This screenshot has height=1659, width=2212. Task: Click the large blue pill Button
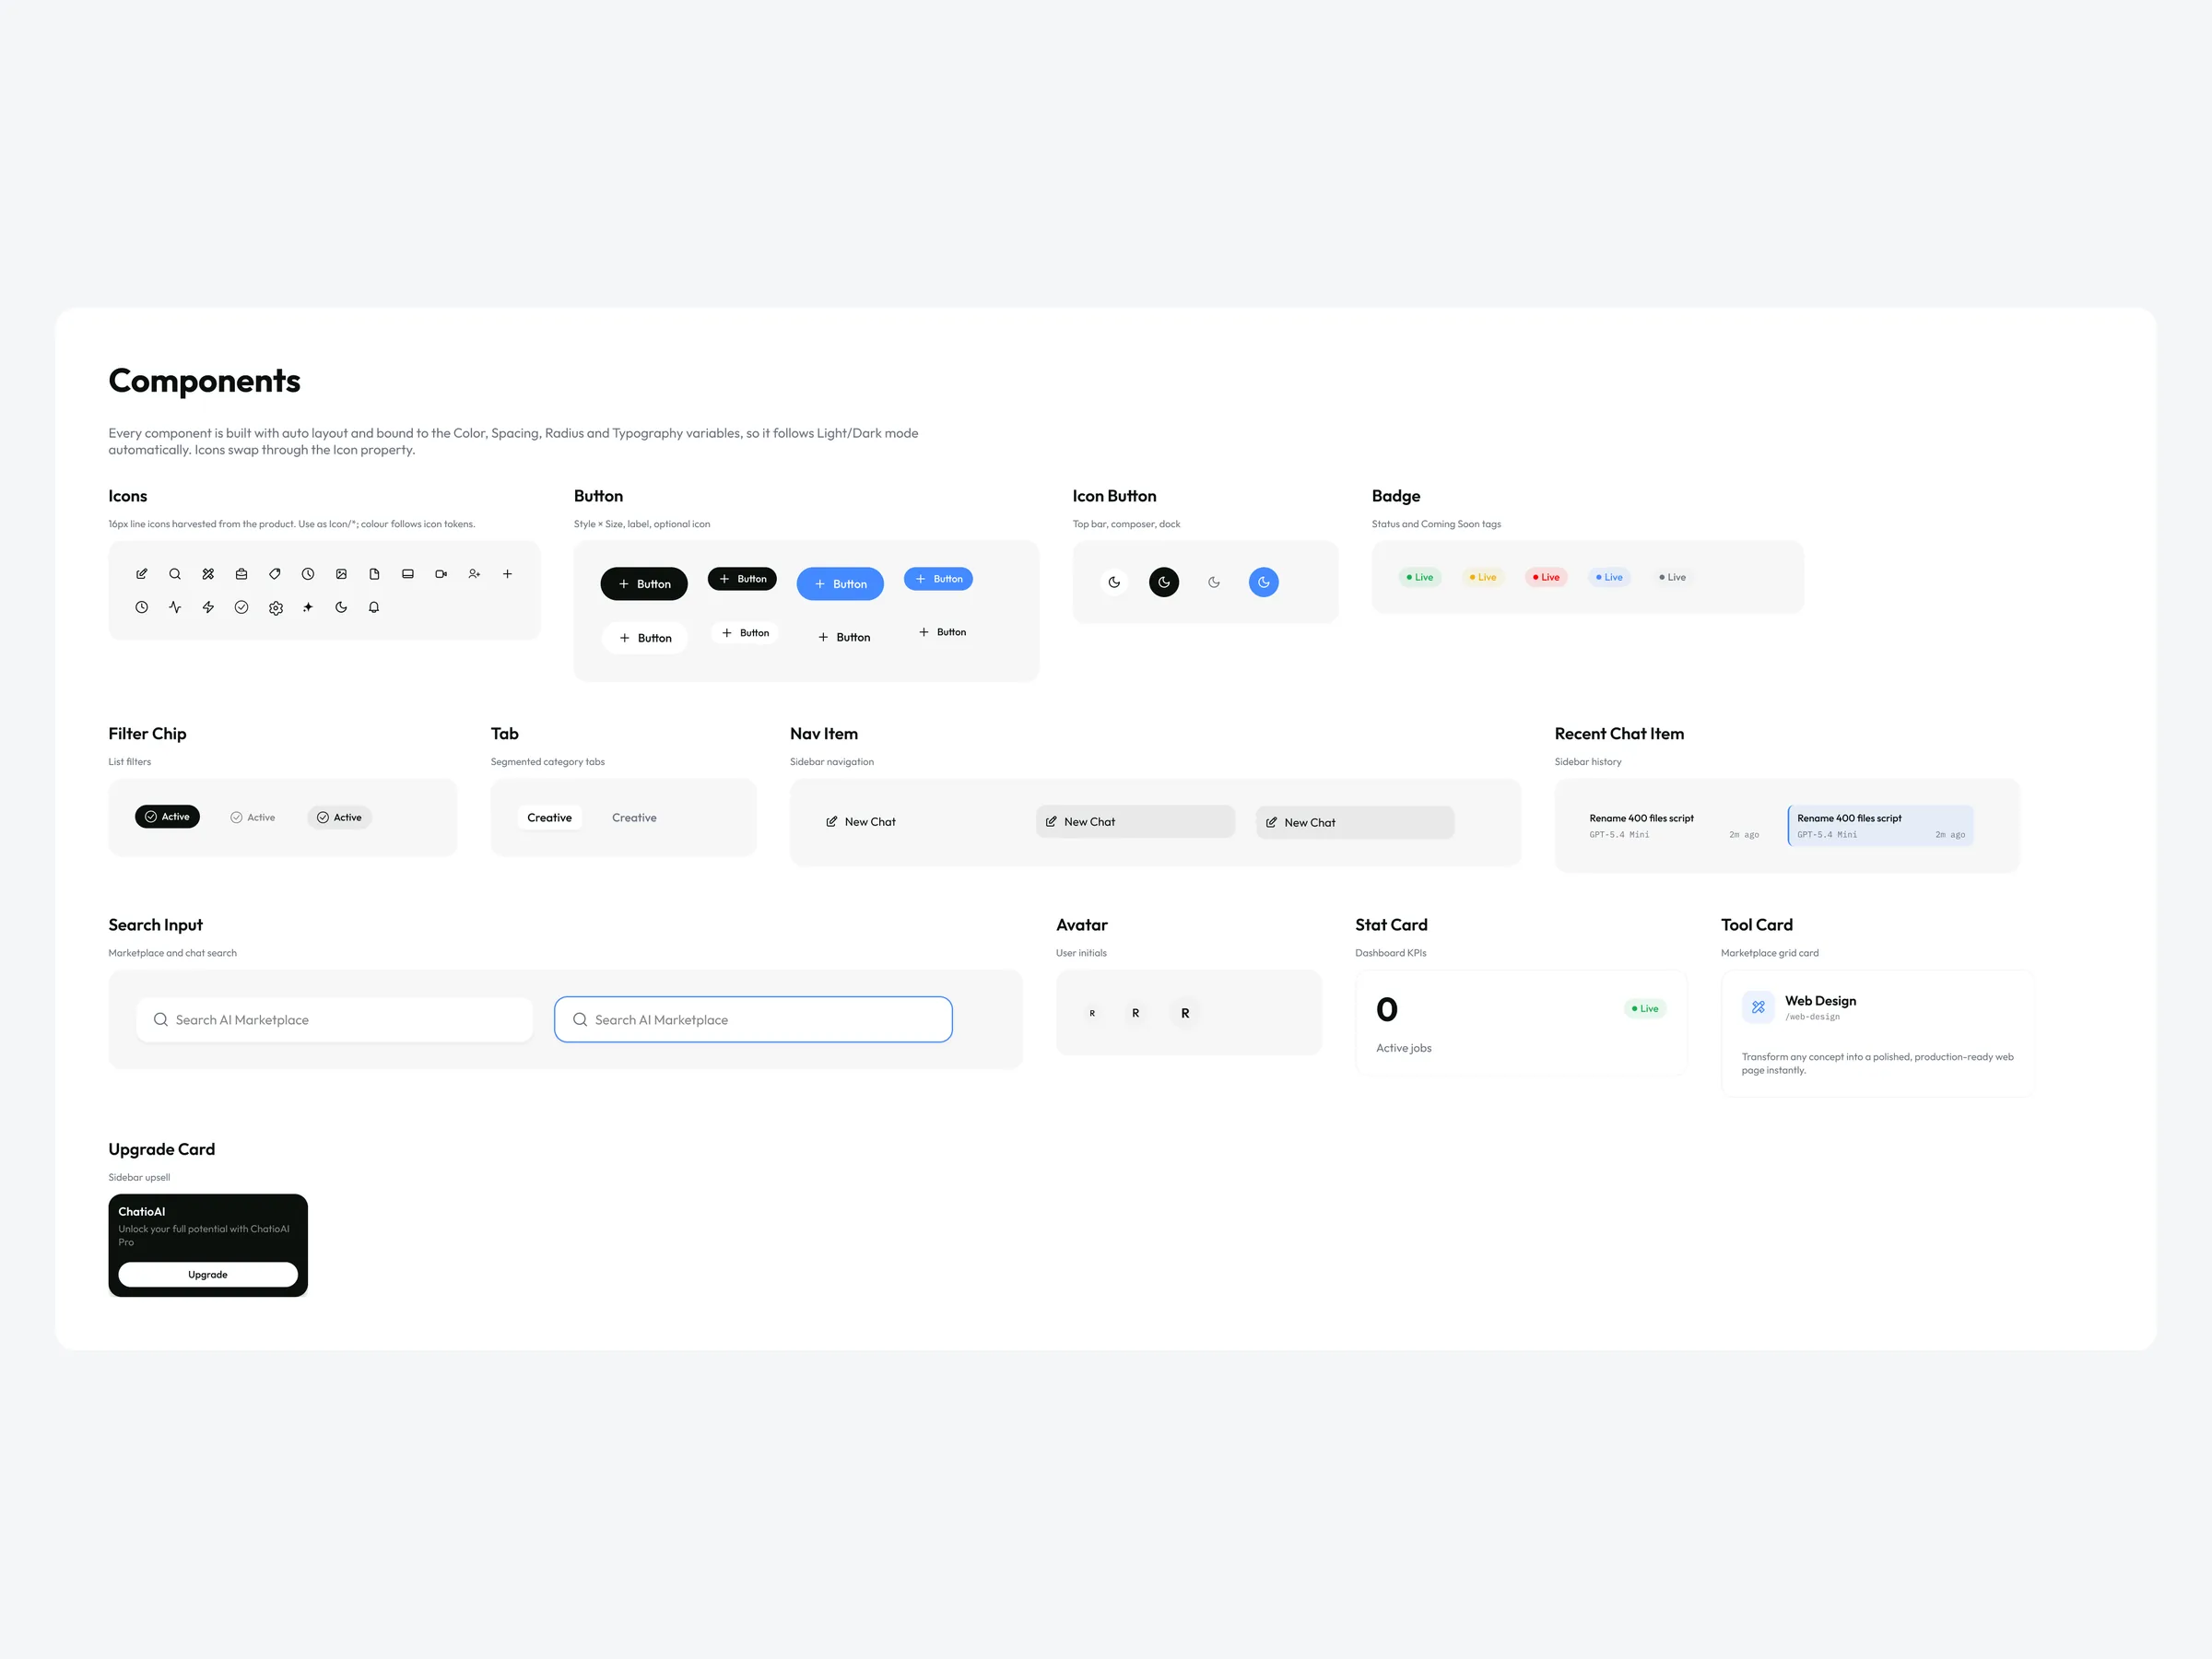pyautogui.click(x=840, y=584)
